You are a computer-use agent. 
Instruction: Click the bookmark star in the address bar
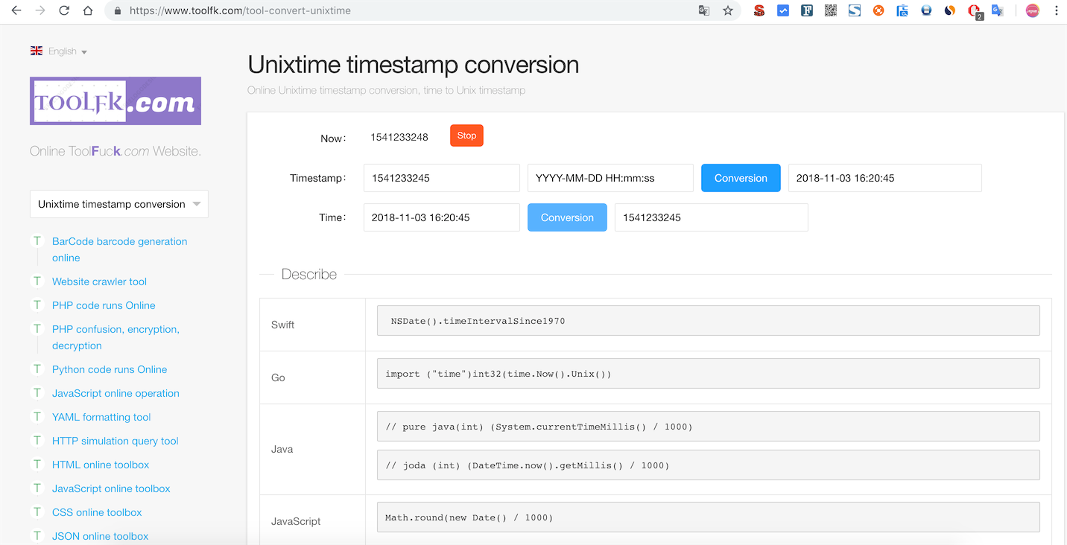click(728, 10)
